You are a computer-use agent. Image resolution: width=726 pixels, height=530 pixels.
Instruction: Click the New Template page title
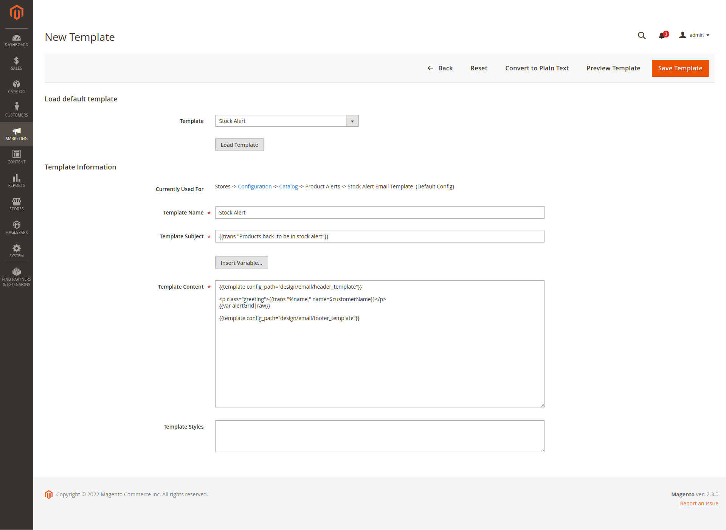click(79, 37)
